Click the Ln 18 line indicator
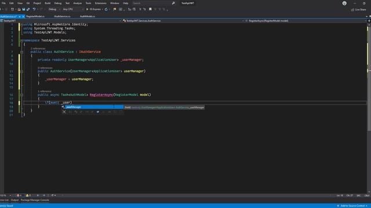The width and height of the screenshot is (371, 208). pyautogui.click(x=340, y=195)
